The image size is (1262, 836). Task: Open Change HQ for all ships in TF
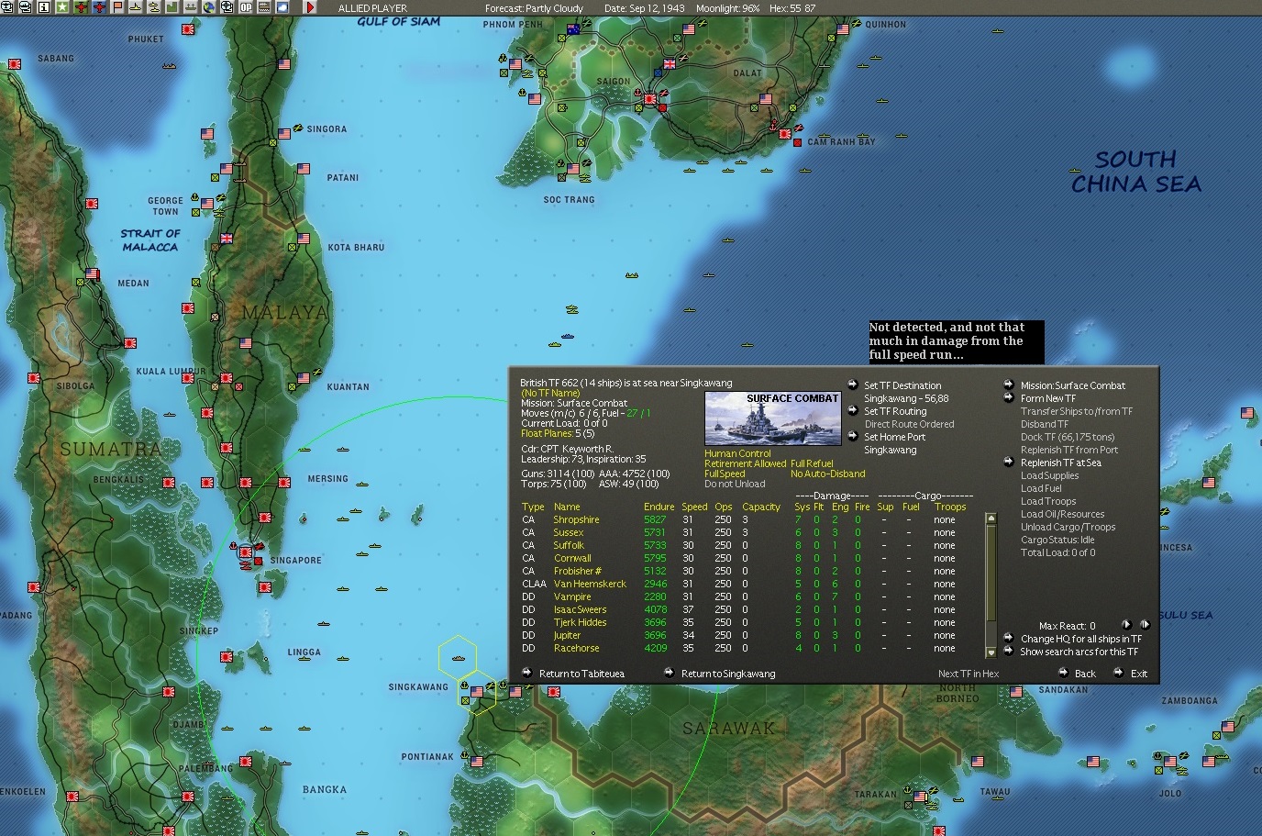pos(1081,639)
